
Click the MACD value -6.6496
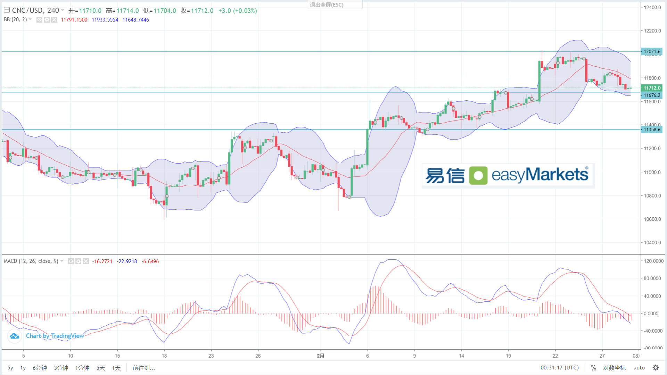click(x=150, y=261)
